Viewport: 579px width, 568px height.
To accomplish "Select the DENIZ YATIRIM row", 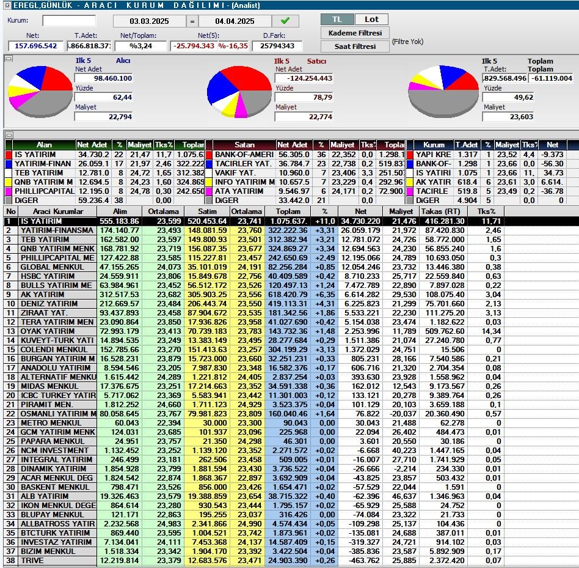I will [x=254, y=304].
